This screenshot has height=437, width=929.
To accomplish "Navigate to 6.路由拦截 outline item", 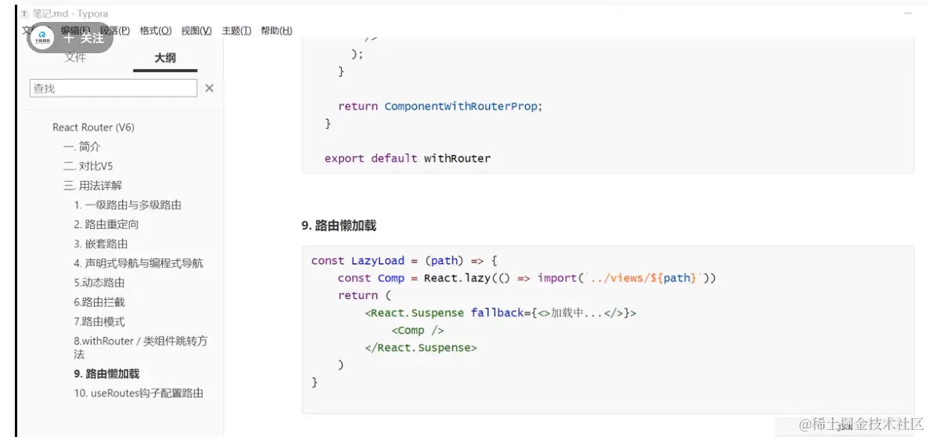I will coord(99,302).
